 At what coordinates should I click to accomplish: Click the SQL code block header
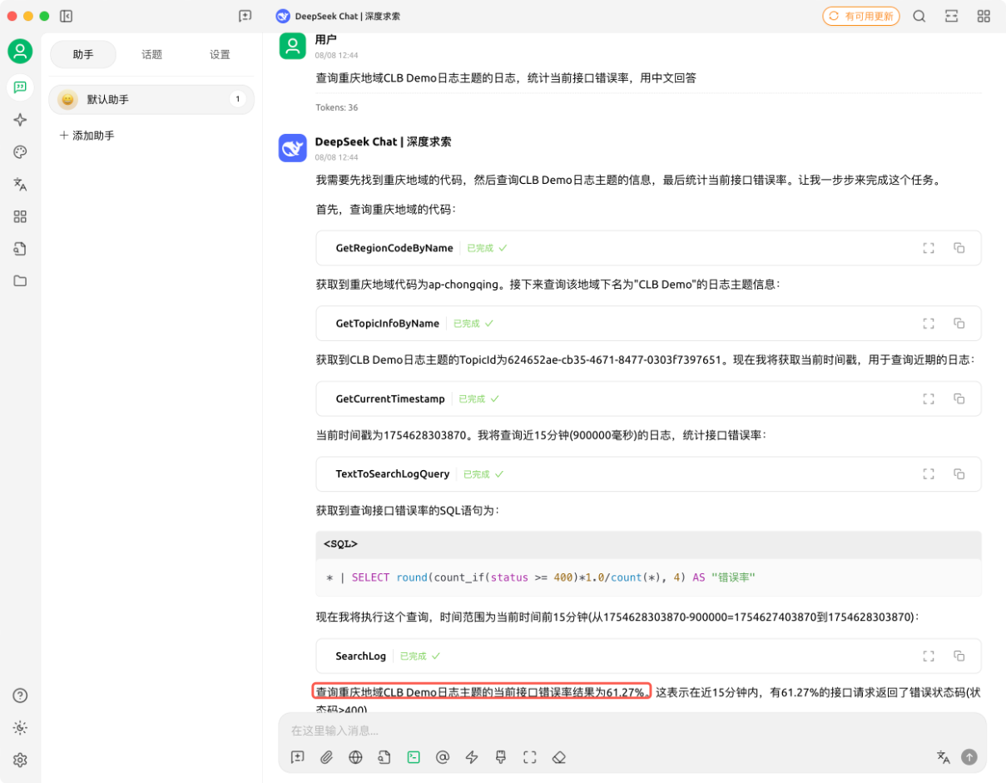[x=648, y=544]
